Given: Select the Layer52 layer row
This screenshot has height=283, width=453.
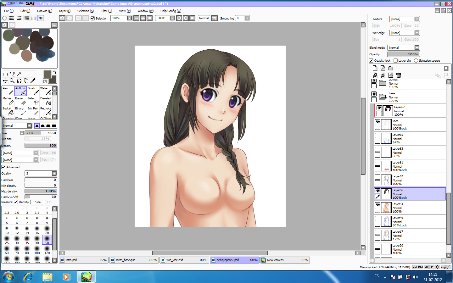Looking at the screenshot, I should click(410, 180).
